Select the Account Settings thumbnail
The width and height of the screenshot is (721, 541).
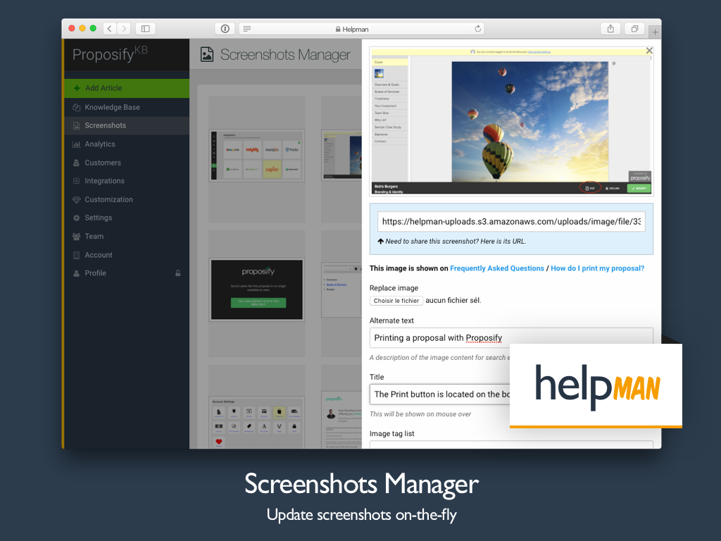point(256,423)
